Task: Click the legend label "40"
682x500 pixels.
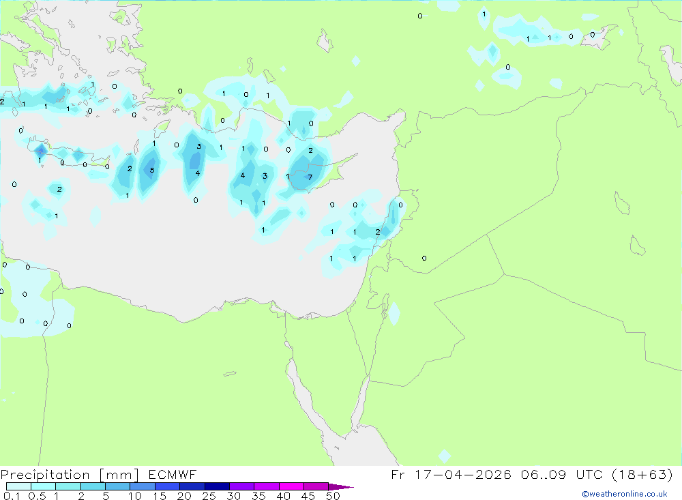Action: click(284, 496)
